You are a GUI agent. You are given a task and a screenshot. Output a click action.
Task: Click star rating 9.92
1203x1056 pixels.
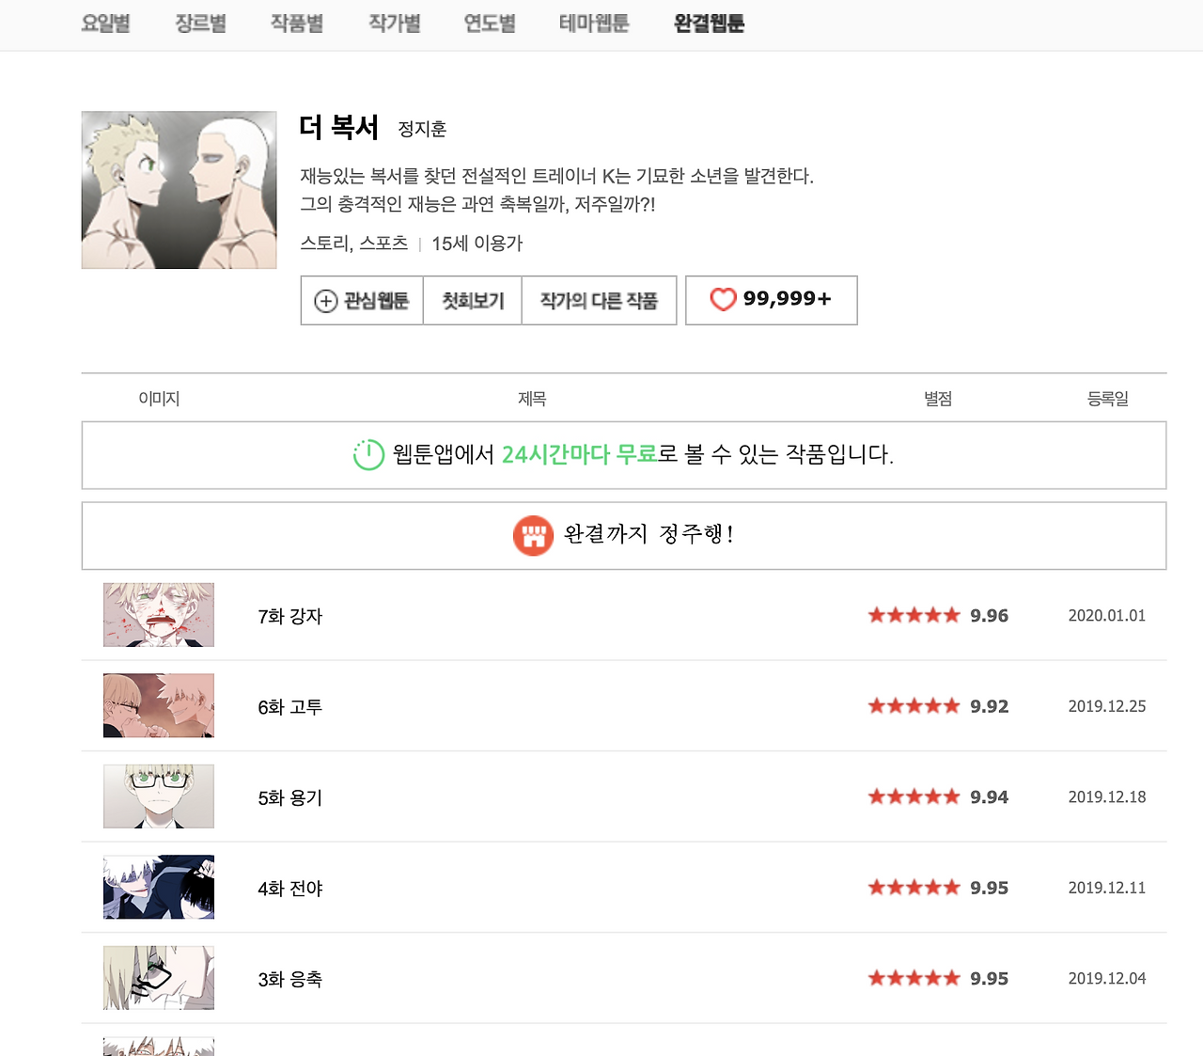(x=938, y=706)
